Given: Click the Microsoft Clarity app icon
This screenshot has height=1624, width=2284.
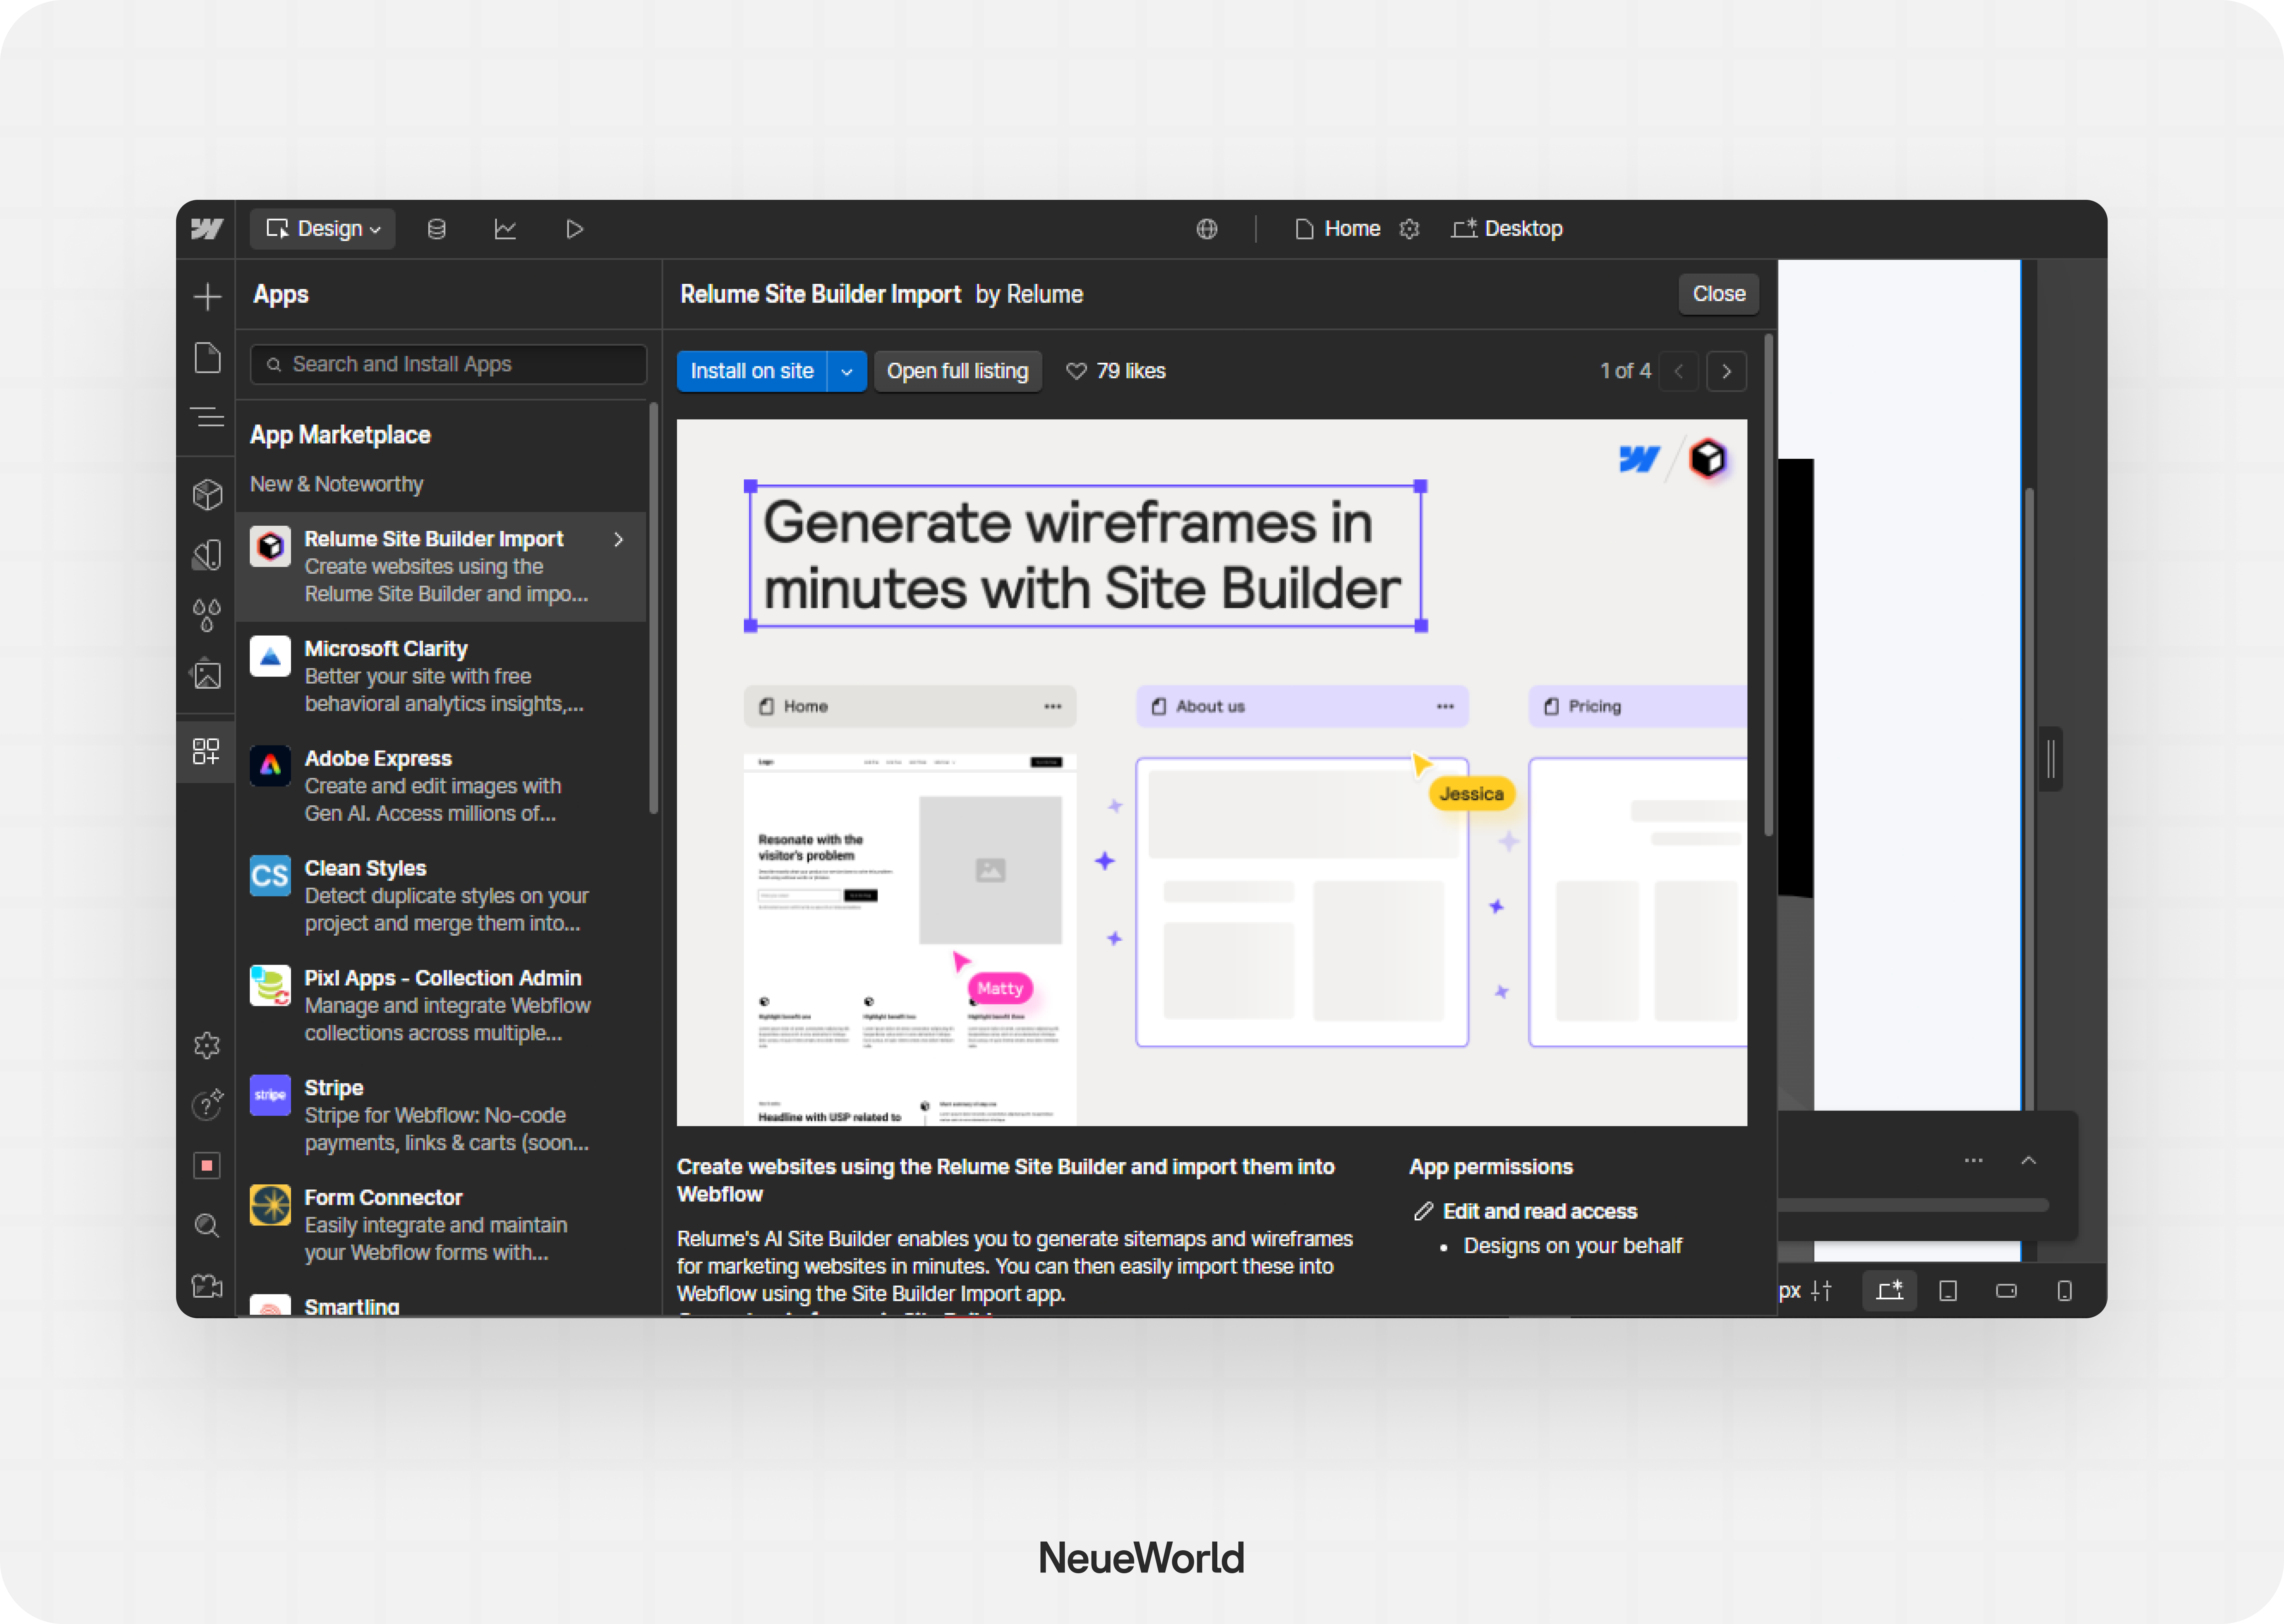Looking at the screenshot, I should click(270, 656).
